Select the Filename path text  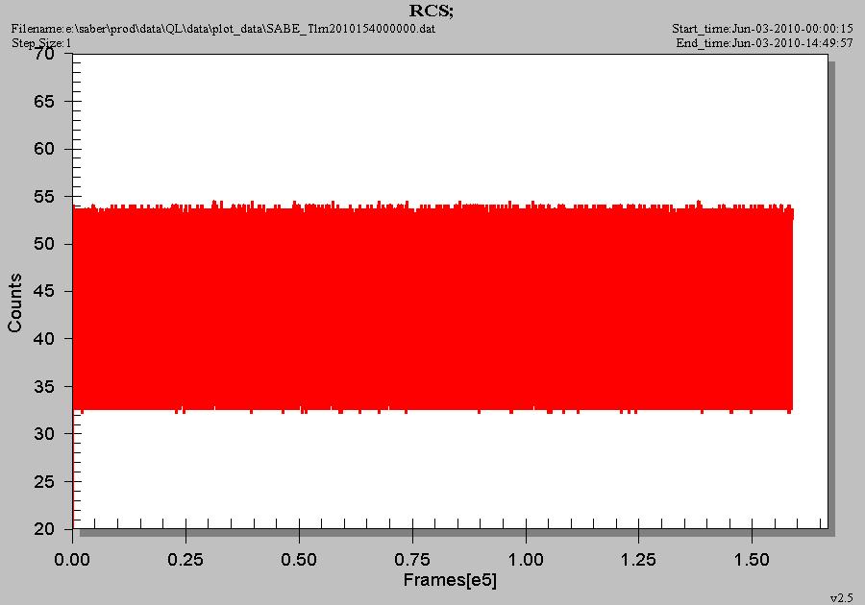point(223,29)
